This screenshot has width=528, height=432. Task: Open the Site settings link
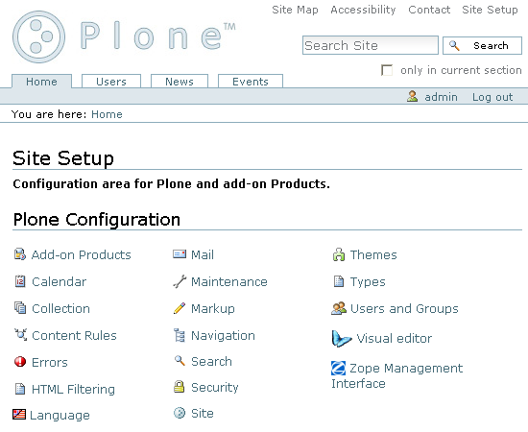pos(203,413)
